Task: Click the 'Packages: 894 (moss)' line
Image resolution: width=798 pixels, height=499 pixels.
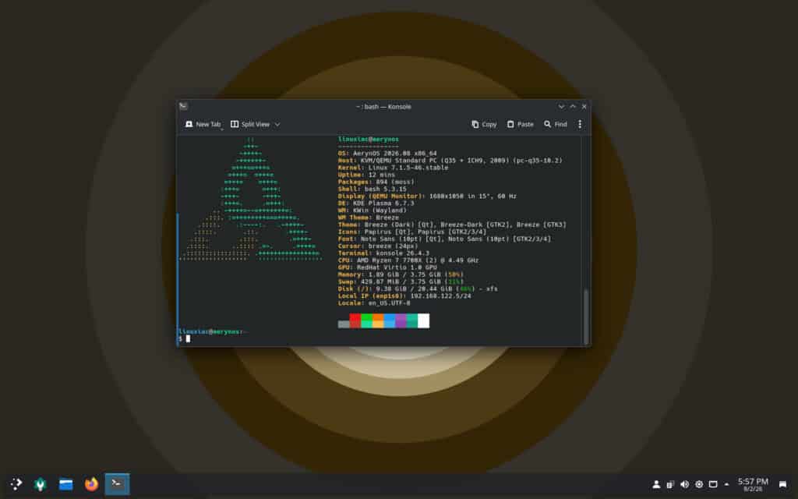Action: (x=376, y=182)
